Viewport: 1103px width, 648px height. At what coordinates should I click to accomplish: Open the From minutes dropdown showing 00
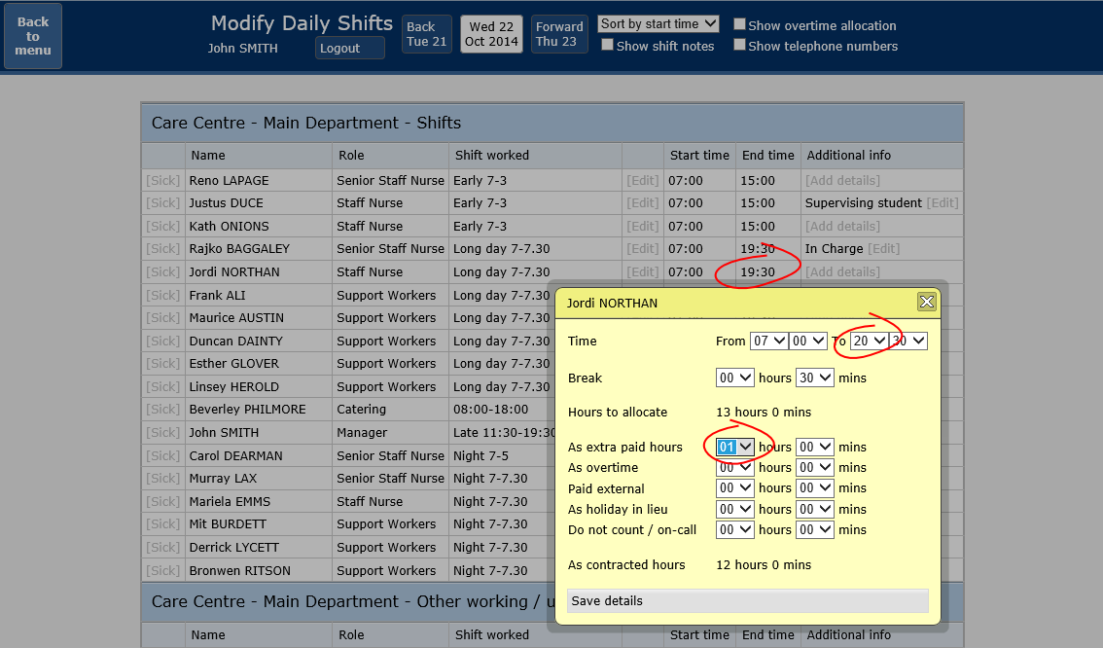point(807,342)
